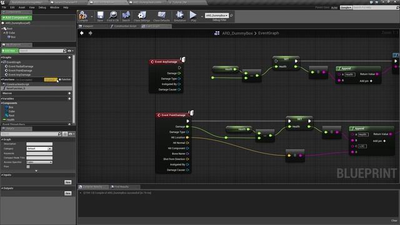Collapse the Variables section
Image resolution: width=400 pixels, height=225 pixels.
click(x=2, y=99)
